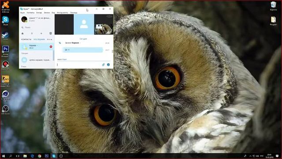This screenshot has height=159, width=282.
Task: Start a new conversation with plus icon
Action: [41, 34]
